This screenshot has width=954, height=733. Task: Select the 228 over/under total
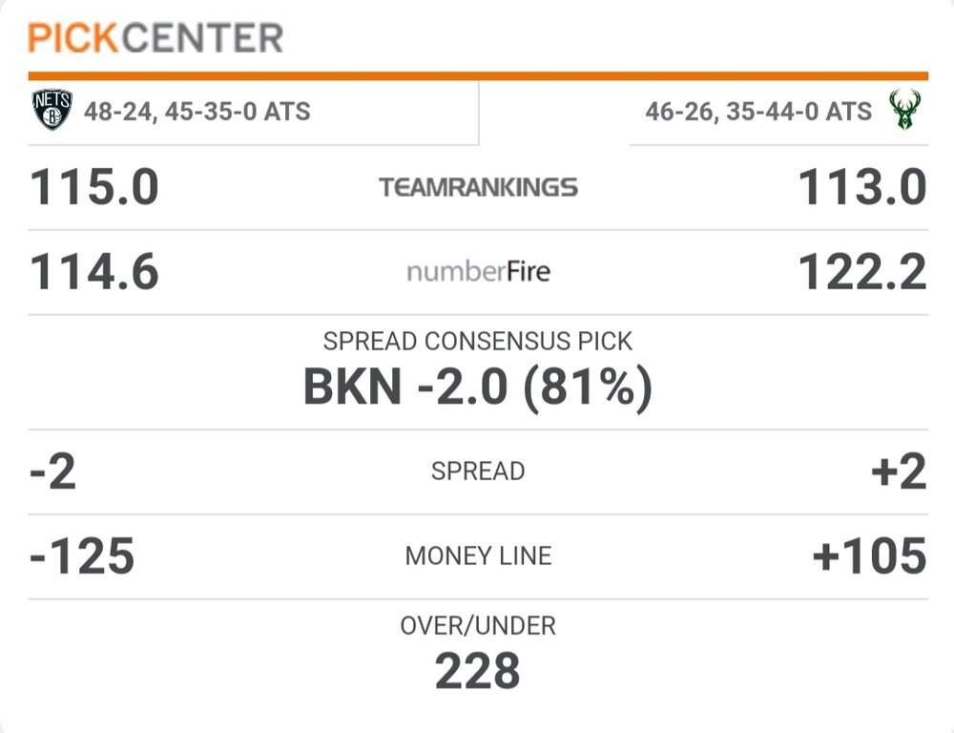478,670
